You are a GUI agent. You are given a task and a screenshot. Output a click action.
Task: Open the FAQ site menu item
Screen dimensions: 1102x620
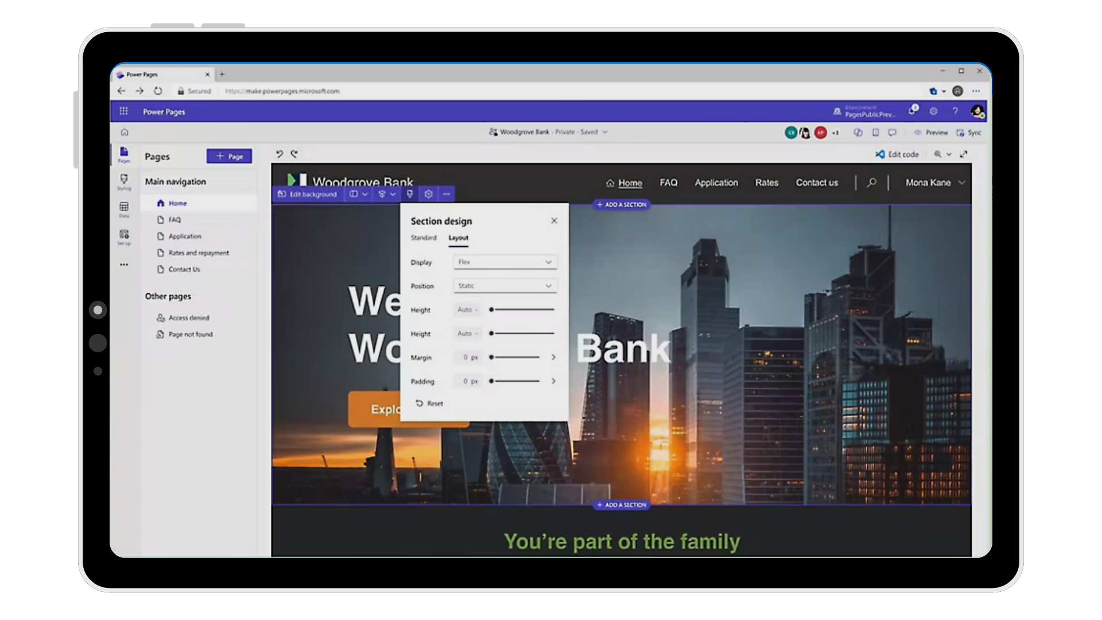coord(668,183)
